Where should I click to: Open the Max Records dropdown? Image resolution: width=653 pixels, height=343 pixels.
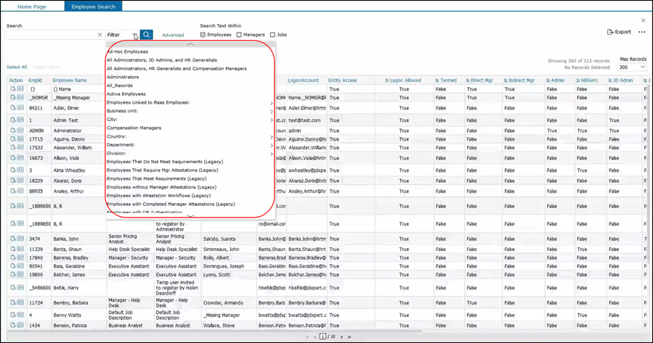point(632,67)
